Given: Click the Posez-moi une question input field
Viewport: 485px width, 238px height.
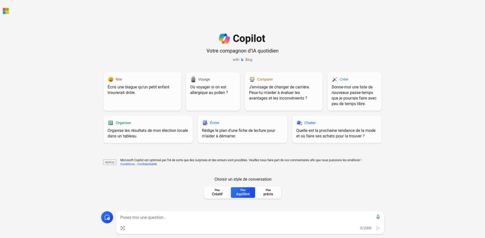Looking at the screenshot, I should click(247, 217).
